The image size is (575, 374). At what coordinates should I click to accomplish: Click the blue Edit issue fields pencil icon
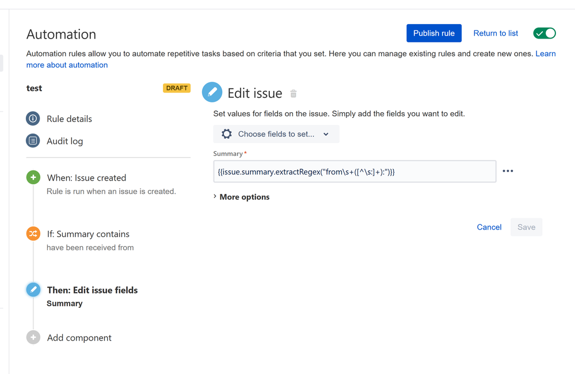(x=33, y=289)
